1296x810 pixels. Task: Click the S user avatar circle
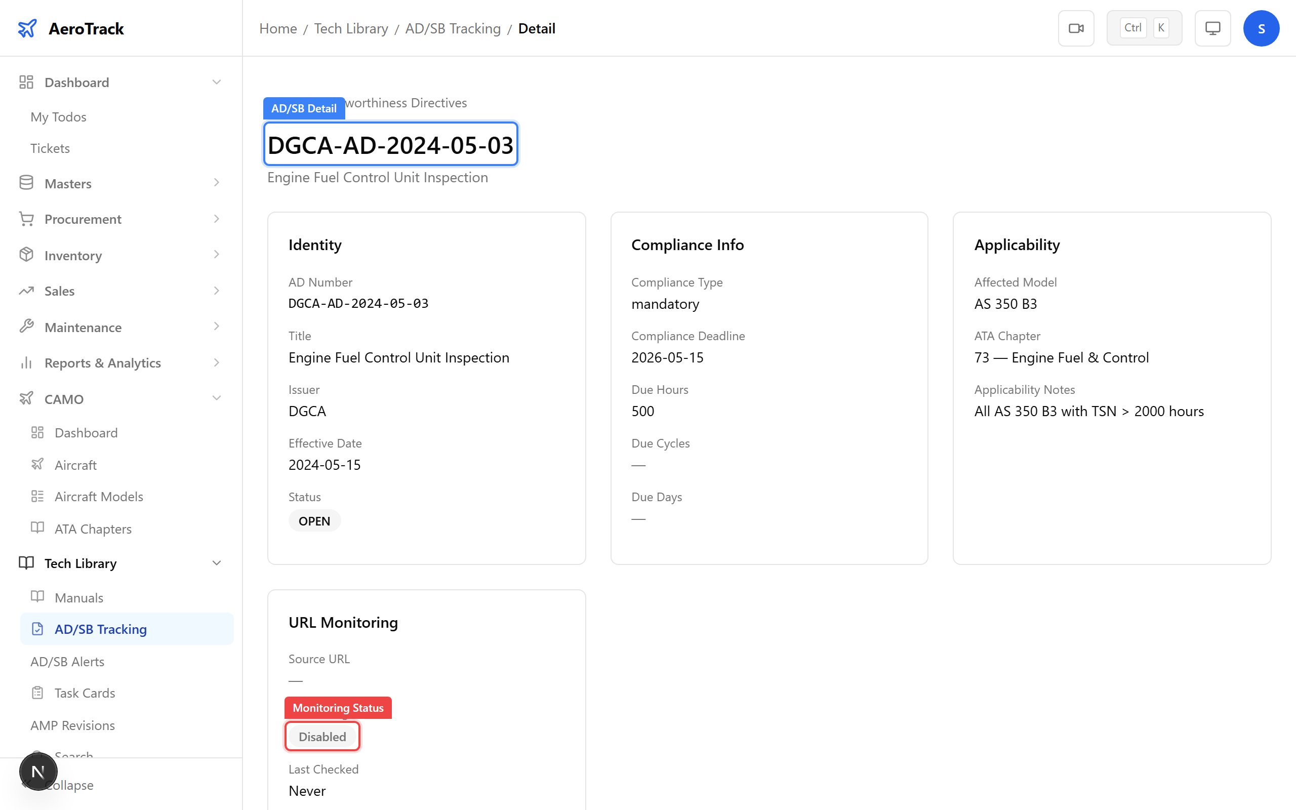coord(1261,28)
